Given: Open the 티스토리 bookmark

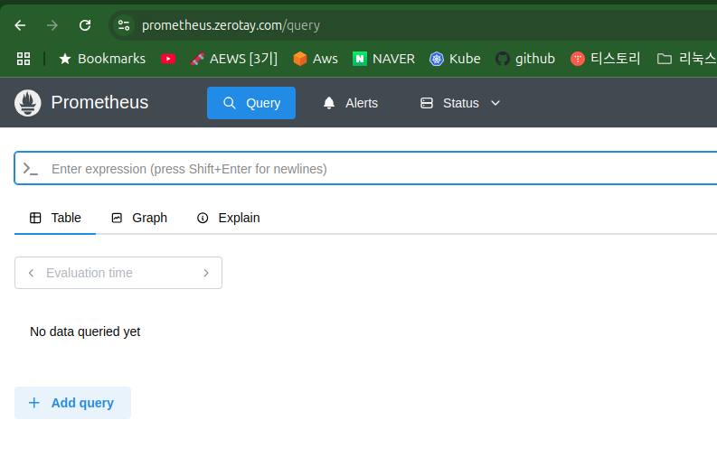Looking at the screenshot, I should pos(606,59).
